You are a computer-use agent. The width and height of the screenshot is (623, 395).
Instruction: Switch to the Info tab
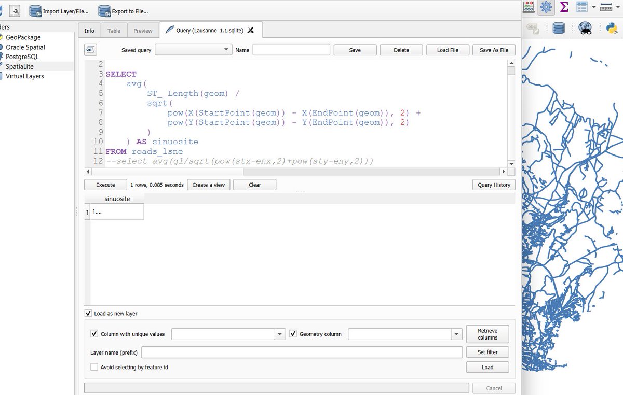point(89,31)
